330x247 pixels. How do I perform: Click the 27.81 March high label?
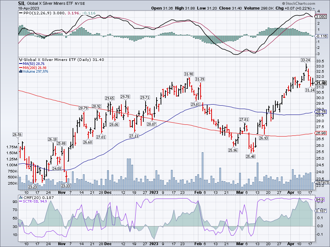244,119
